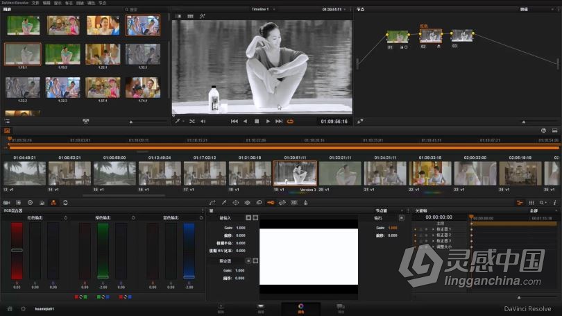The image size is (562, 316).
Task: Open the Primaries Bars palette
Action: tap(42, 203)
